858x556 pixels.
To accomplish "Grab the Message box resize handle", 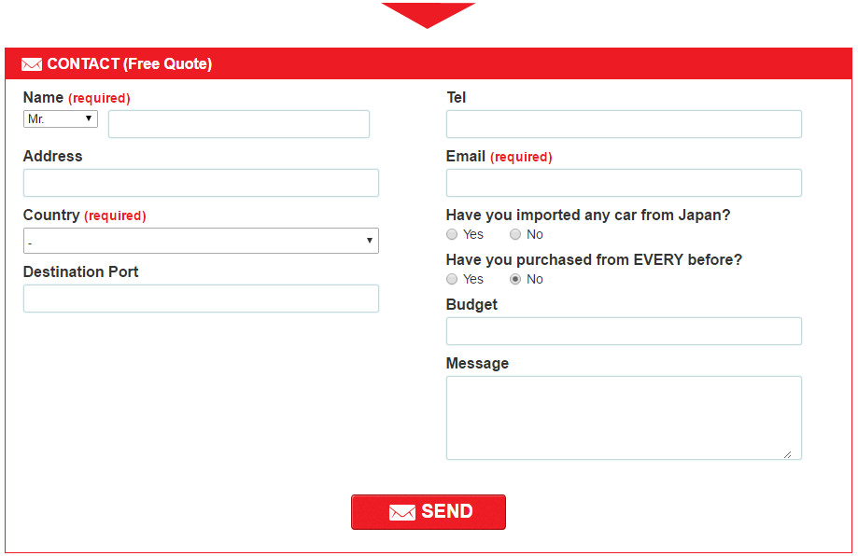I will (787, 454).
